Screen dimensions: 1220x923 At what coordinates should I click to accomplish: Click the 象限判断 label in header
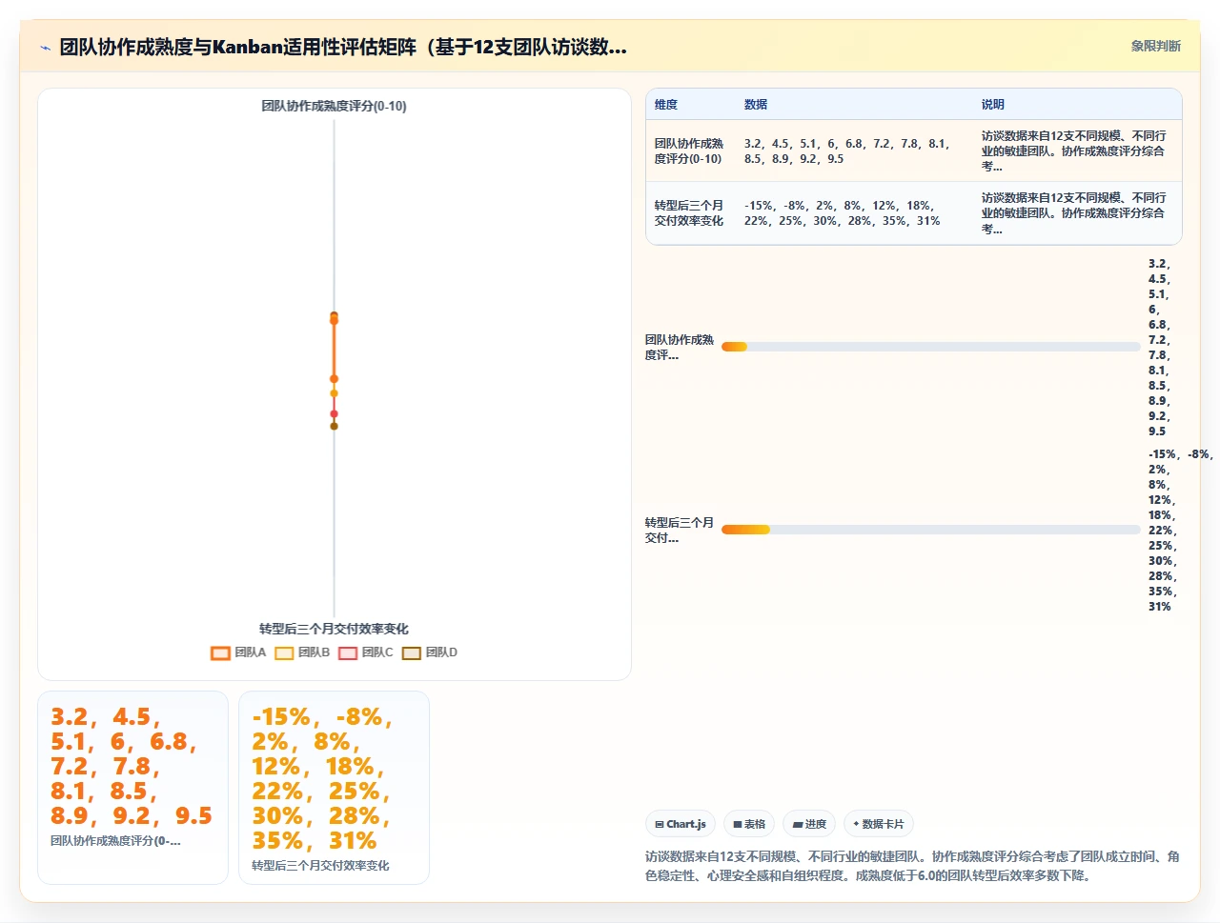pos(1155,46)
